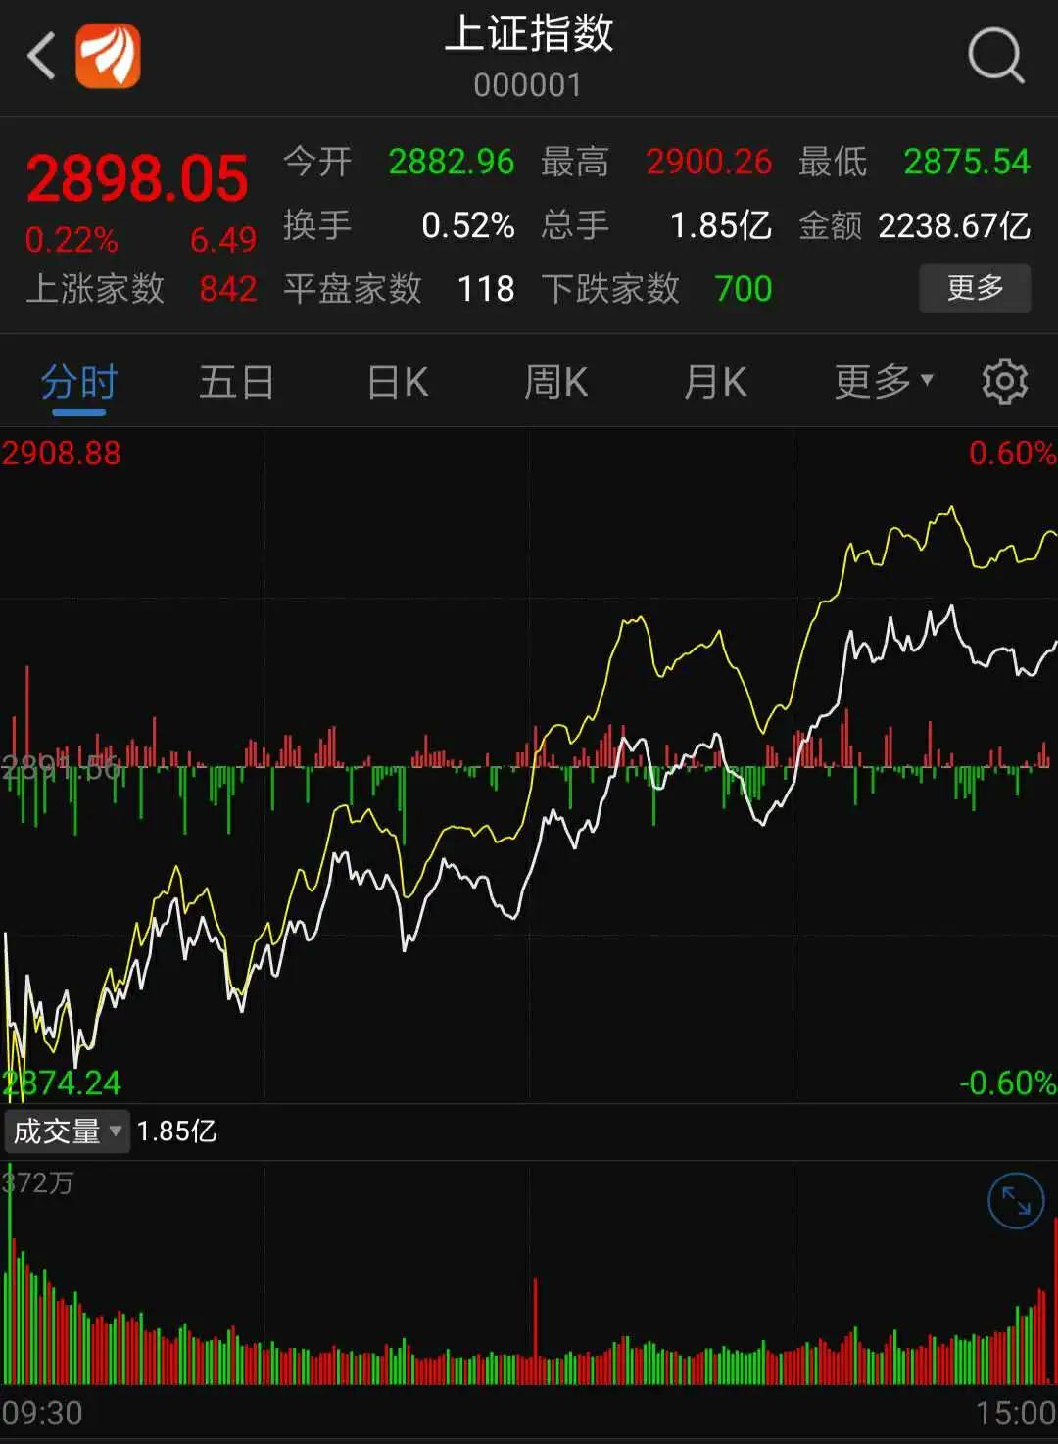The height and width of the screenshot is (1444, 1058).
Task: Select the 周K weekly chart tab
Action: (553, 382)
